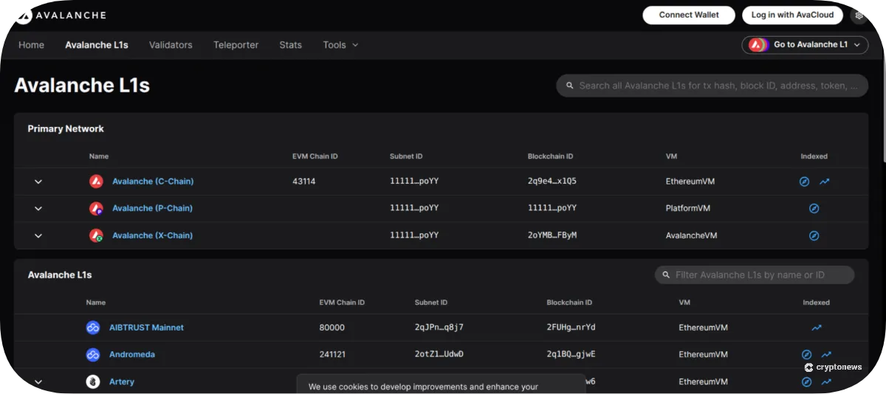Expand the Avalanche (X-Chain) row
Viewport: 886px width, 394px height.
[x=38, y=236]
